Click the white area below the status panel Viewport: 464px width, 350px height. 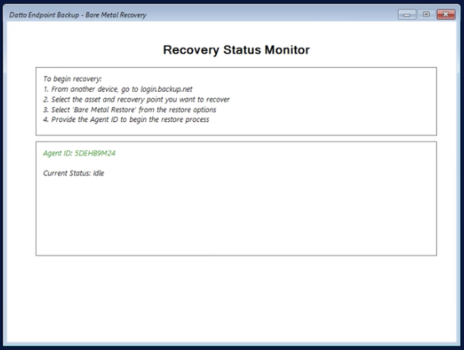(232, 298)
